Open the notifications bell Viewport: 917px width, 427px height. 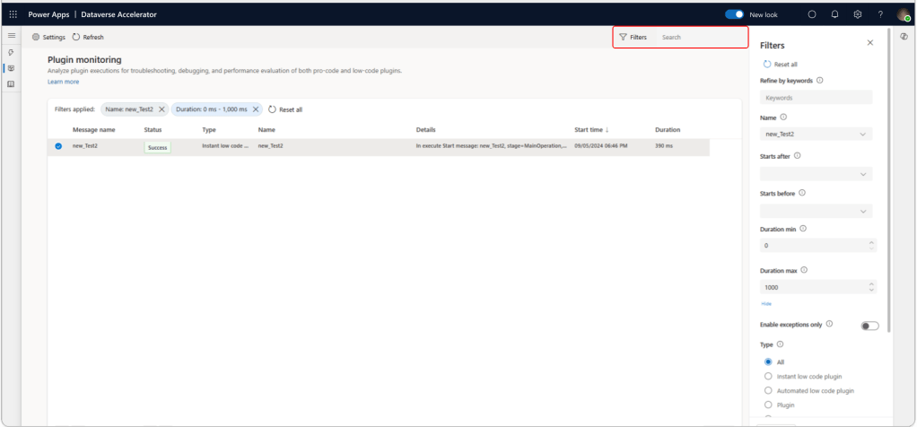click(x=834, y=14)
